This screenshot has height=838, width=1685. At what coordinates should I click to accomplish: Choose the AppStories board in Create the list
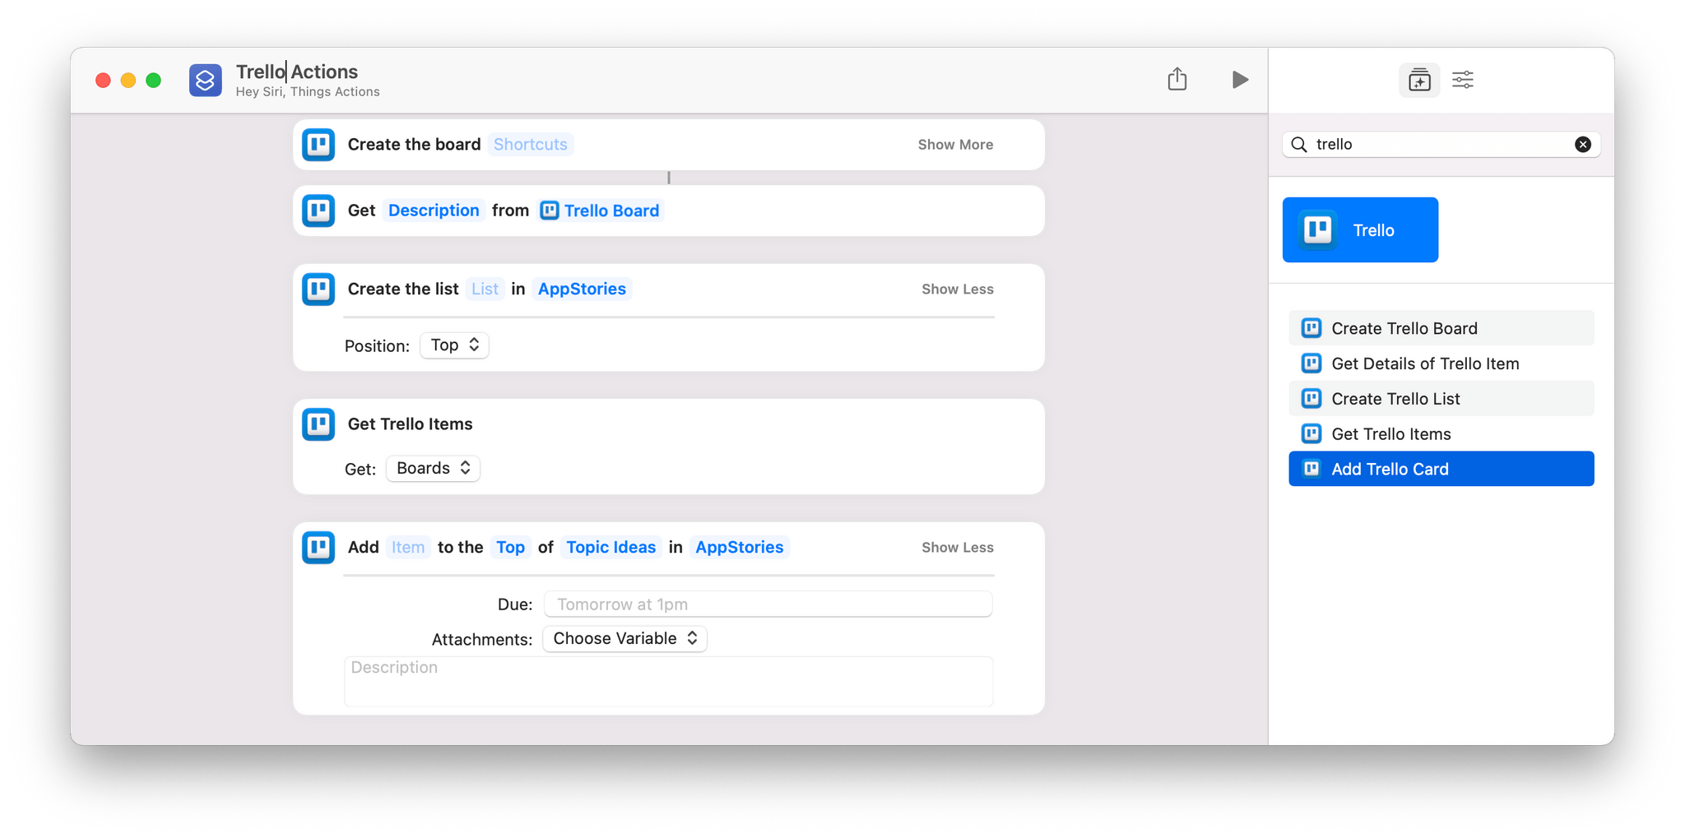tap(582, 289)
